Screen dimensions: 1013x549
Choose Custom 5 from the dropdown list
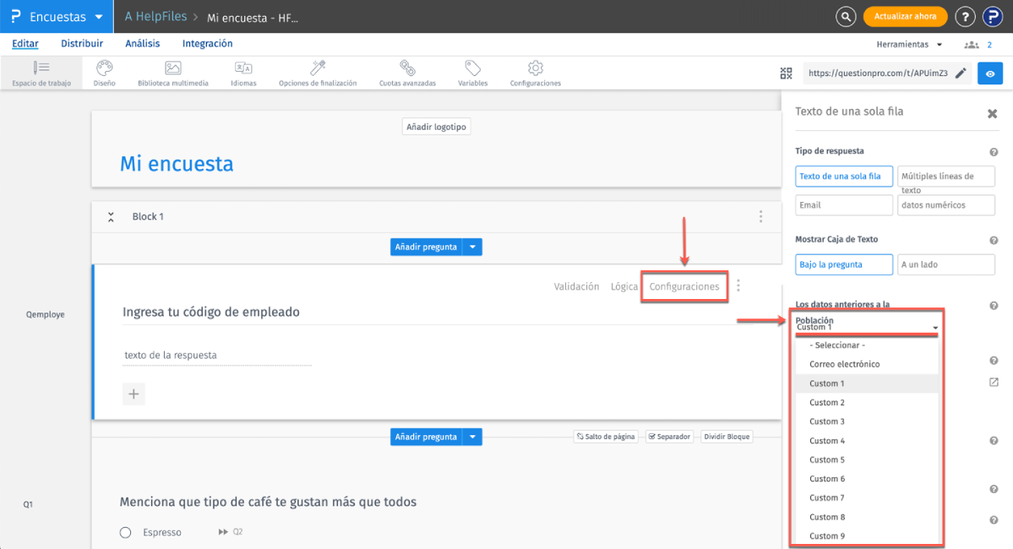866,459
